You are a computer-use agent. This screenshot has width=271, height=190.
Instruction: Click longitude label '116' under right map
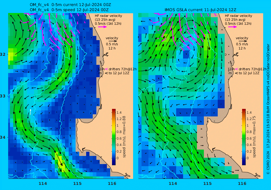point(242,184)
